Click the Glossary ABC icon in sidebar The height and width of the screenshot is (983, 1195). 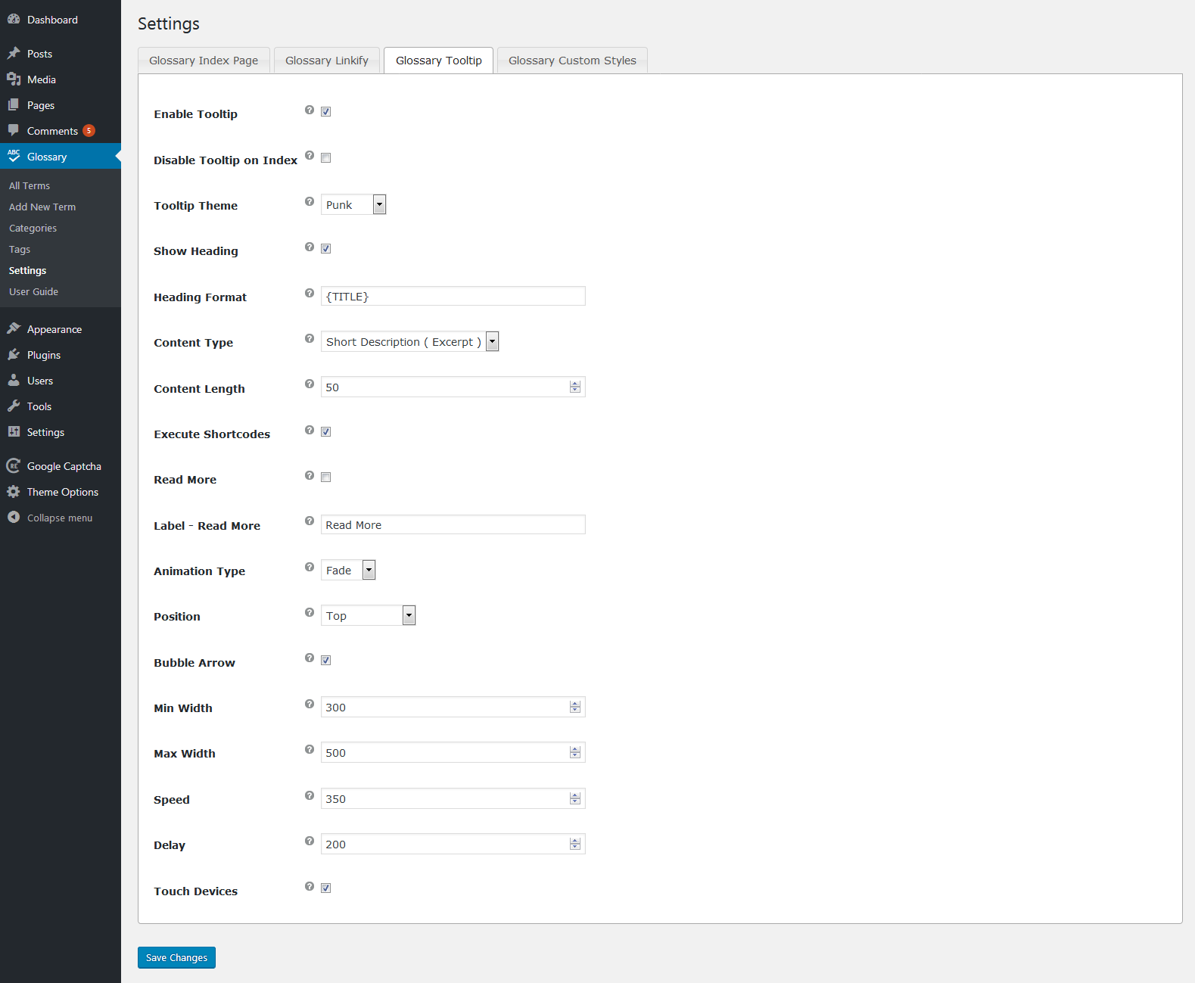[14, 156]
